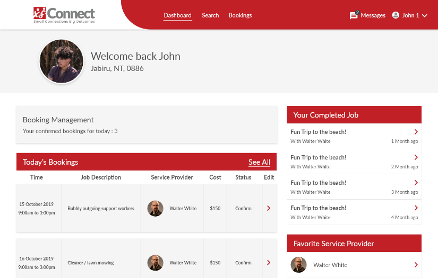Click $150 cost of 16 October booking
The width and height of the screenshot is (438, 278).
pos(215,263)
